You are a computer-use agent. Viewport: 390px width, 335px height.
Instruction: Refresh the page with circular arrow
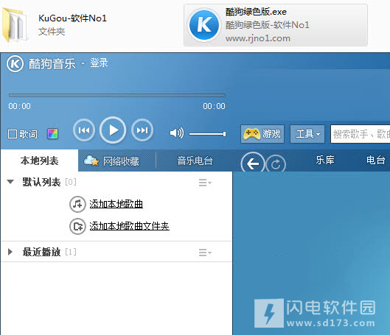(276, 164)
